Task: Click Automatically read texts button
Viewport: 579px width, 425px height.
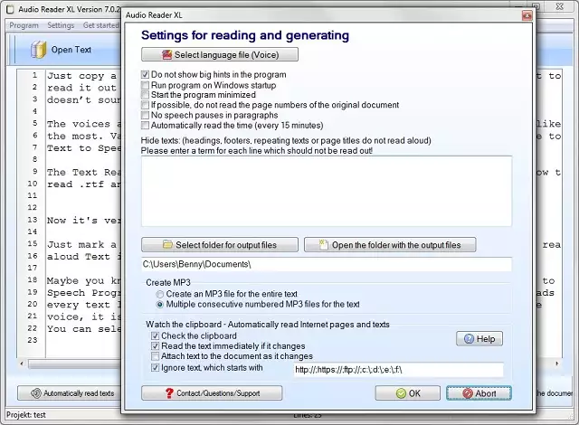Action: (72, 393)
